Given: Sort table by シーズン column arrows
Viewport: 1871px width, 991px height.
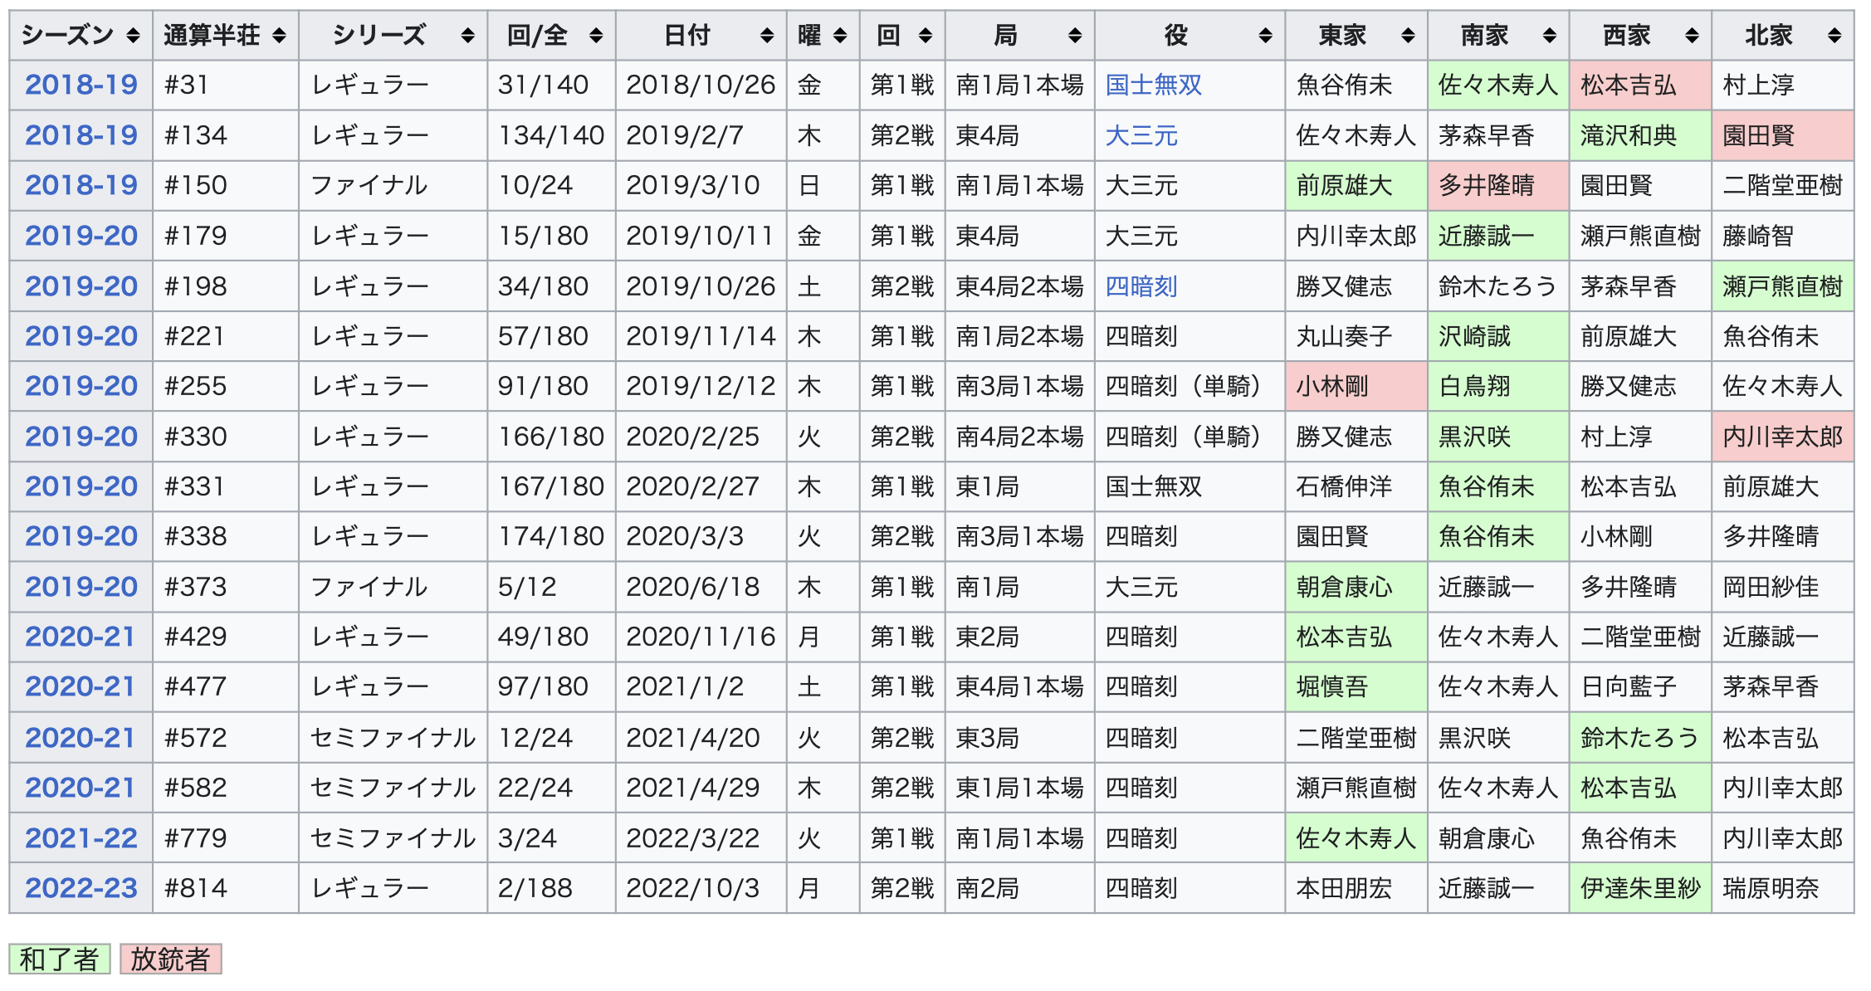Looking at the screenshot, I should 133,36.
